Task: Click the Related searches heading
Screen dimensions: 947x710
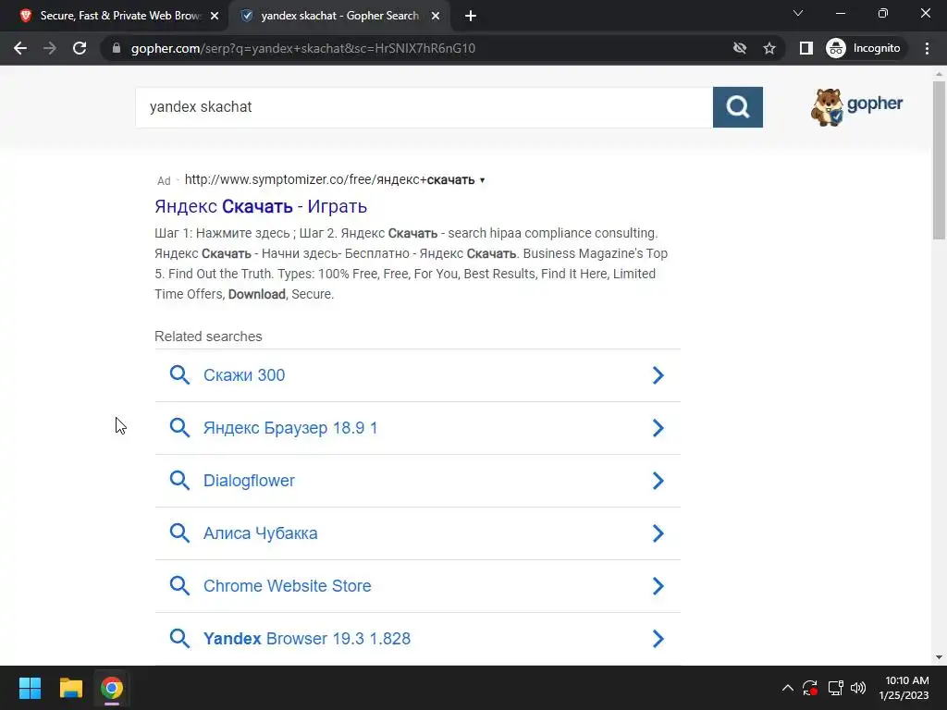Action: 208,337
